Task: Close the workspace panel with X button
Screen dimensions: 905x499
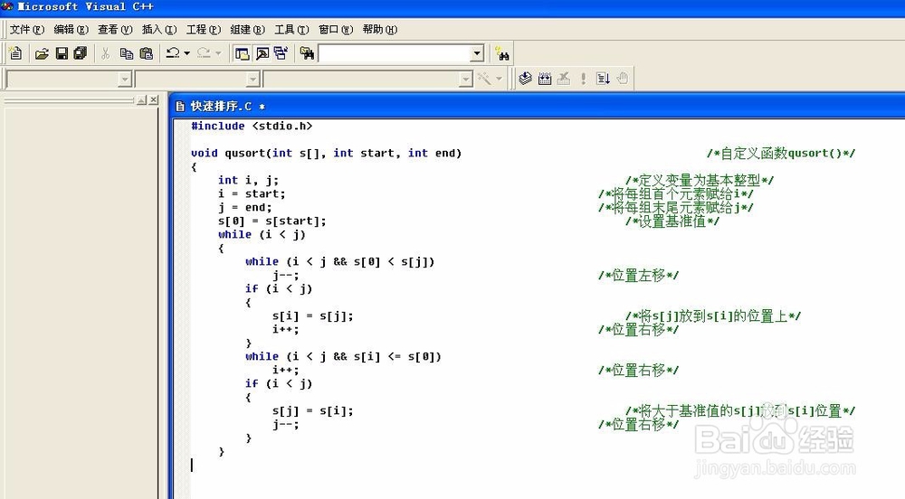Action: [154, 100]
